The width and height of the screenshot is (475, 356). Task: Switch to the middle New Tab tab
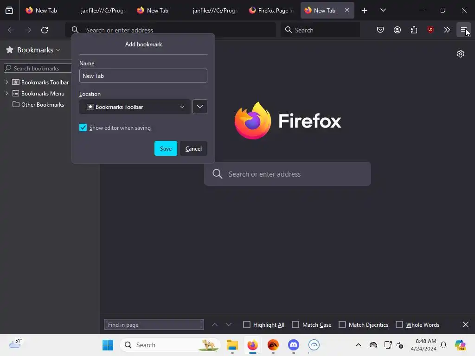(x=157, y=10)
